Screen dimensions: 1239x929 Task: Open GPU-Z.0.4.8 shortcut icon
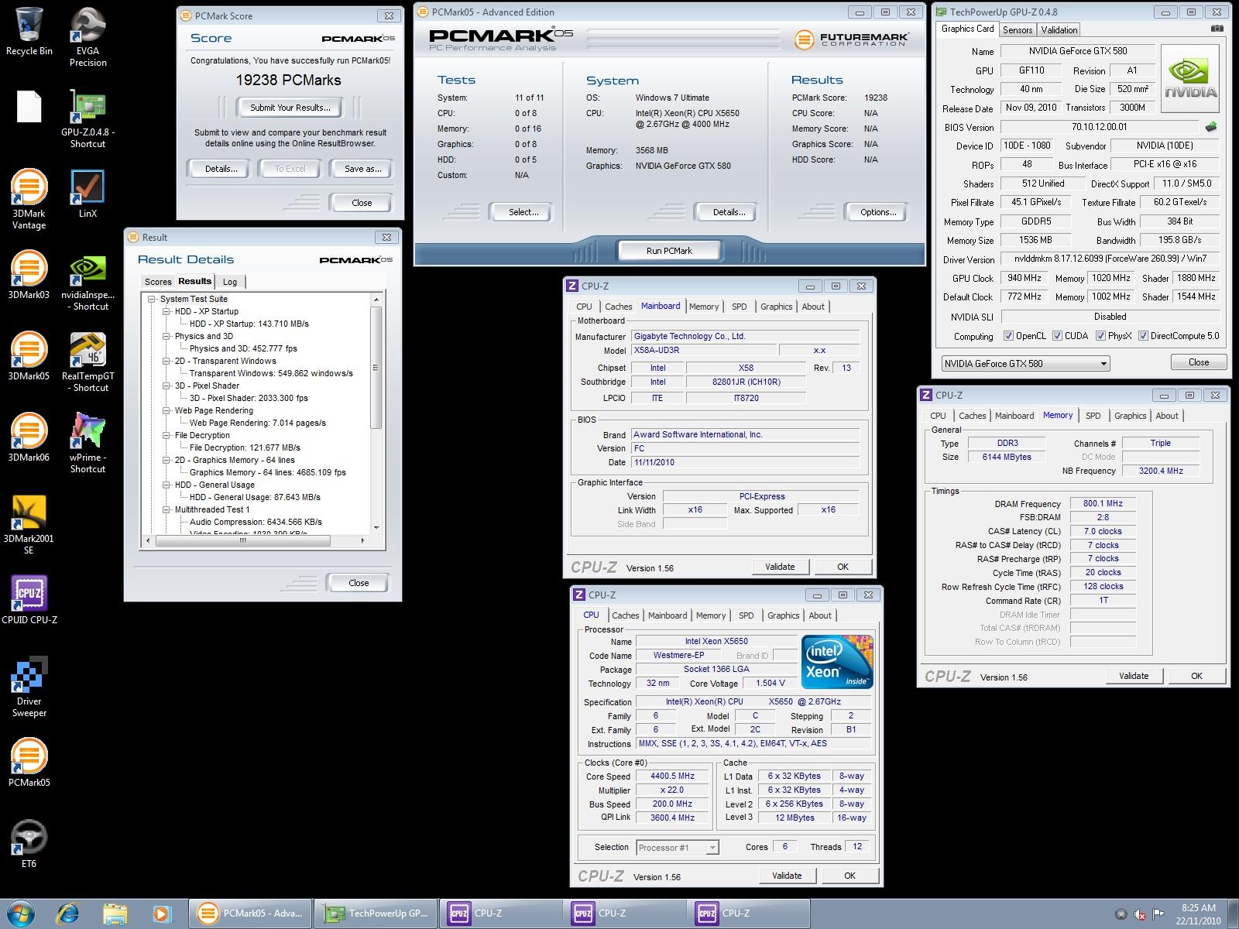[88, 118]
